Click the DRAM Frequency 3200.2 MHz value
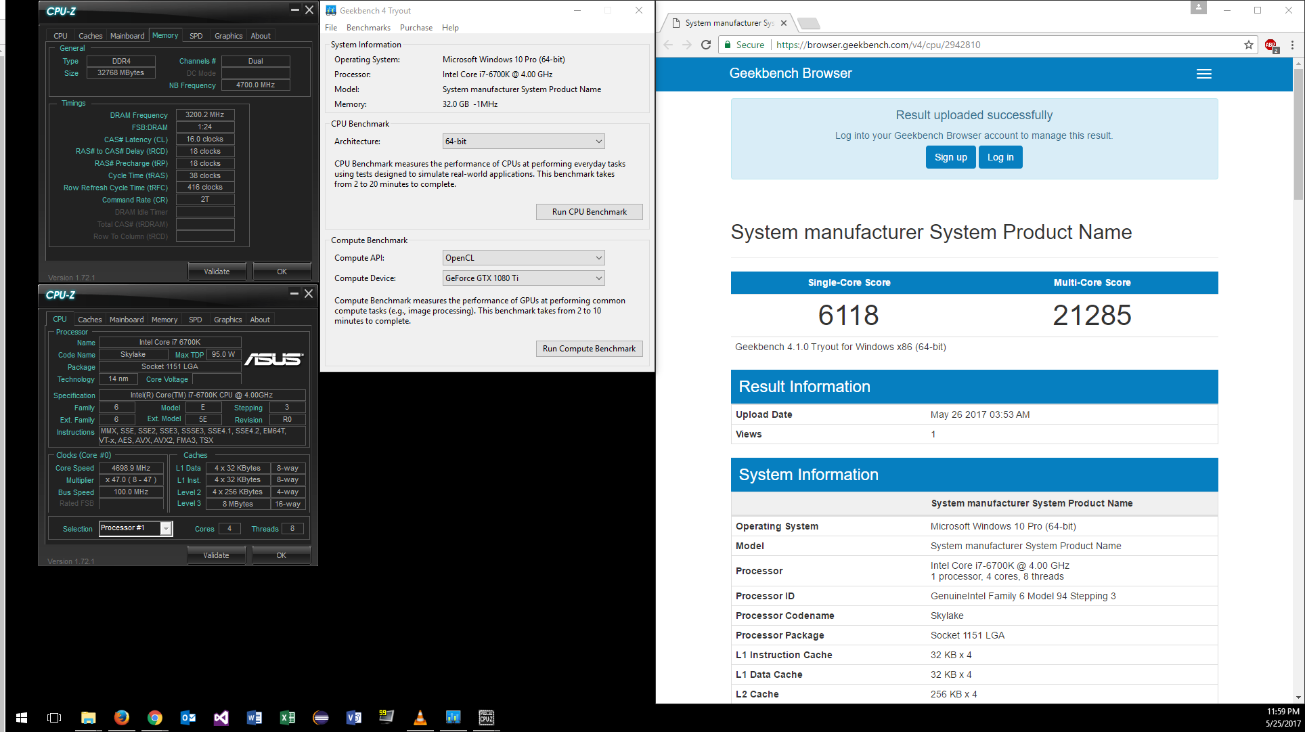 tap(205, 115)
